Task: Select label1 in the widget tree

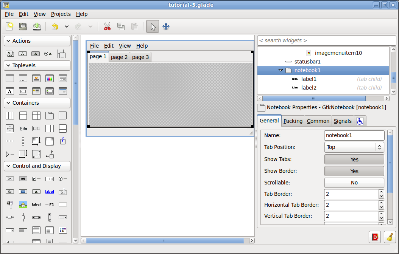Action: (309, 79)
